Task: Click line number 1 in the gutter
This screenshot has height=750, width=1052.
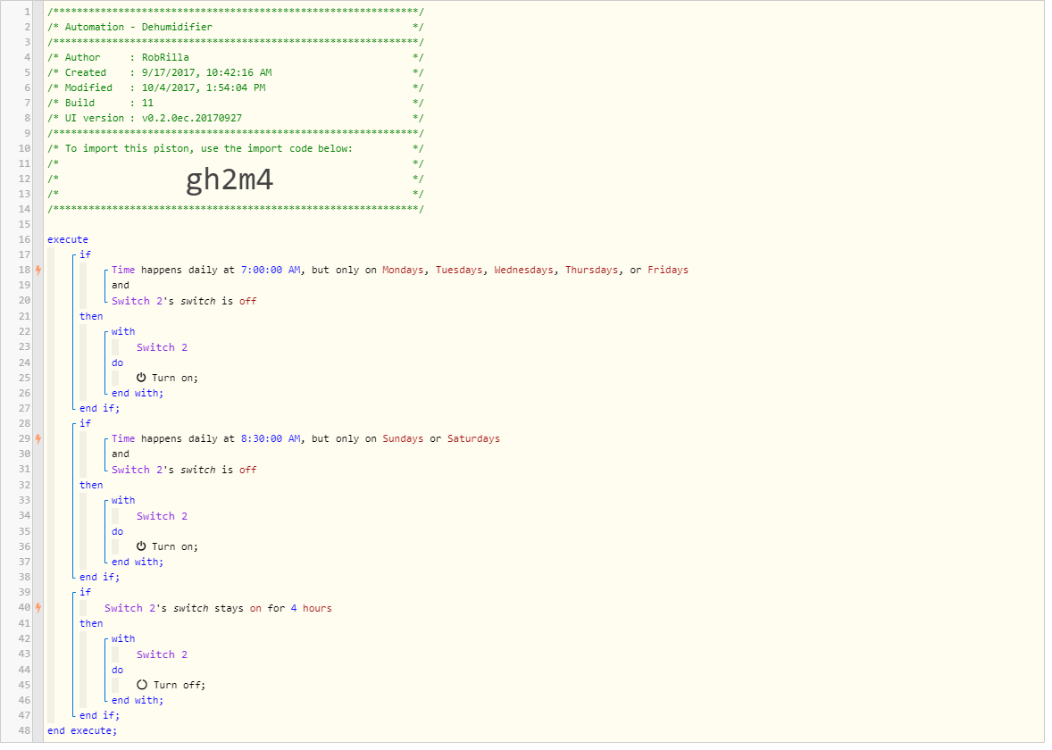Action: coord(27,12)
